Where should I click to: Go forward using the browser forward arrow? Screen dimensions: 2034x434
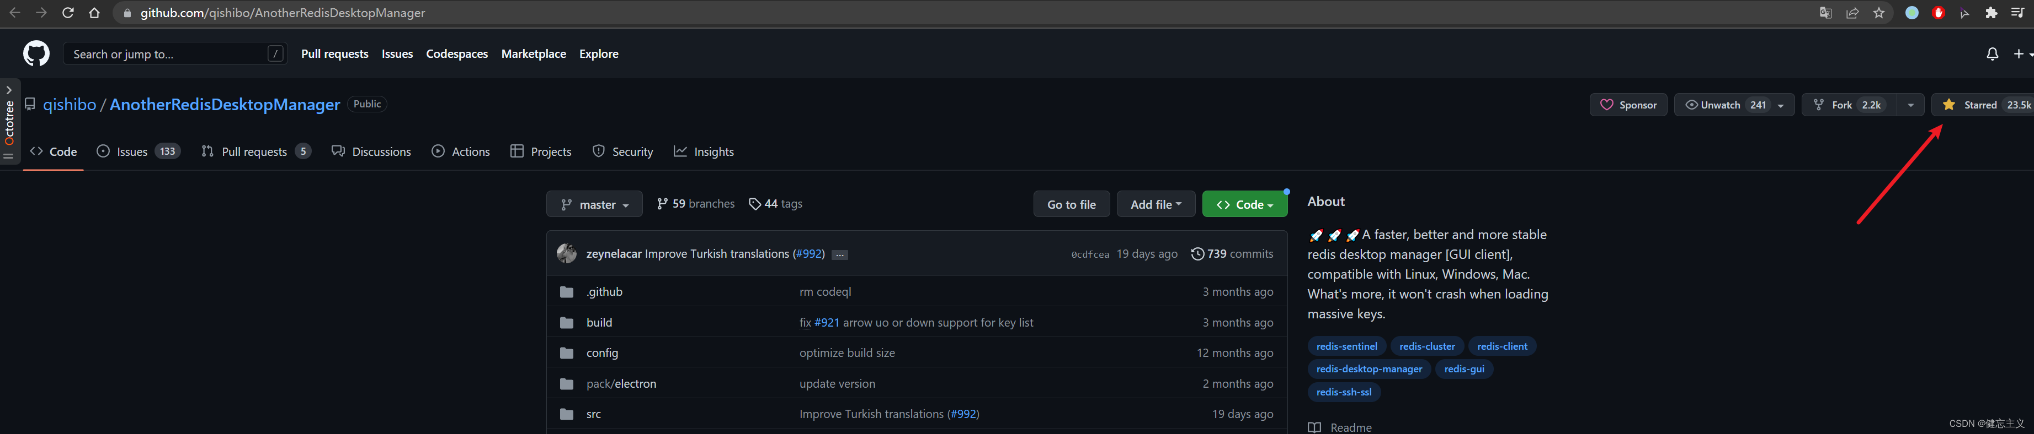(41, 13)
